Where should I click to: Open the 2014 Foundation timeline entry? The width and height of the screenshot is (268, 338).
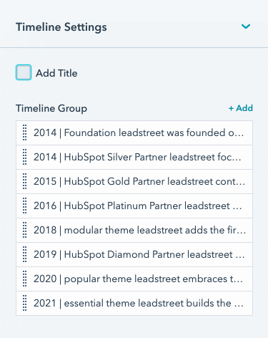tap(134, 132)
